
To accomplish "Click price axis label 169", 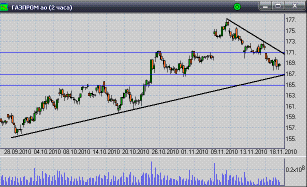I will (x=290, y=63).
